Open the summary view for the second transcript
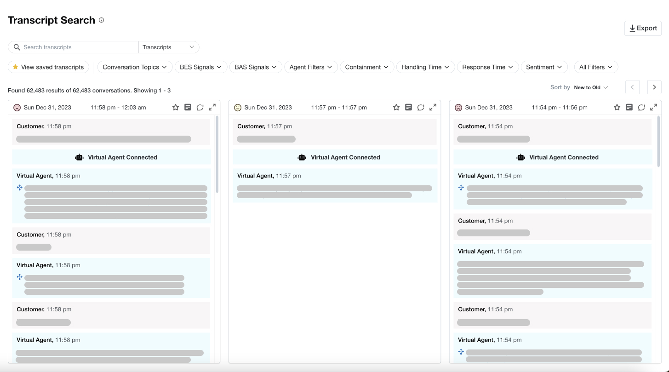669x372 pixels. click(x=408, y=107)
